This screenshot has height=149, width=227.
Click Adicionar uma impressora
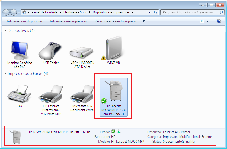click(x=68, y=21)
